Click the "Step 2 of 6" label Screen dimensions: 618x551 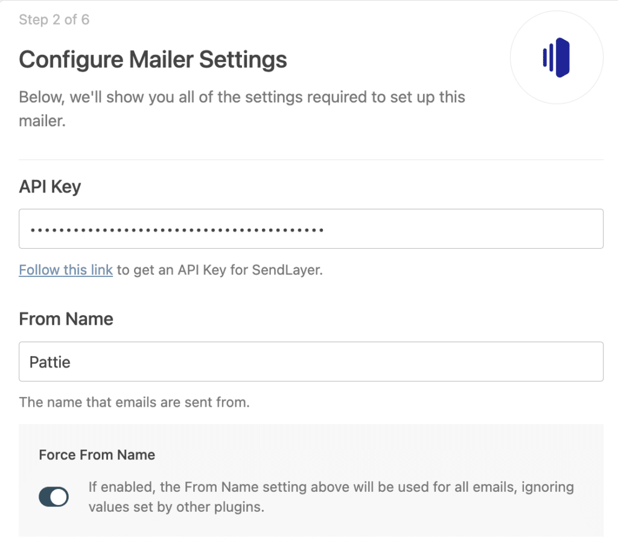[x=54, y=19]
